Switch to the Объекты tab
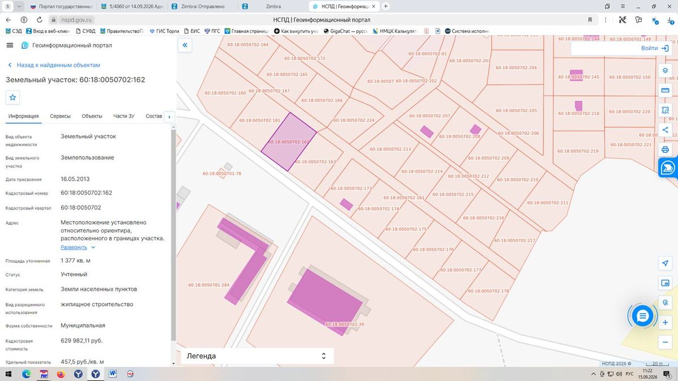 coord(92,116)
